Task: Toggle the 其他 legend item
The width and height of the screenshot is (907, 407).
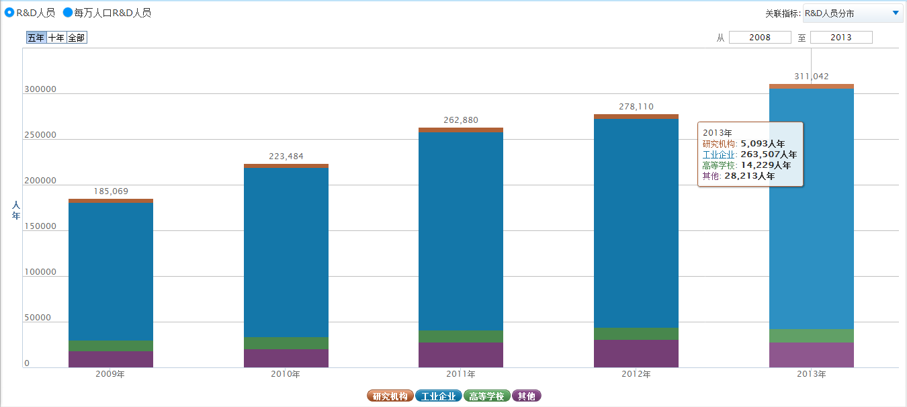Action: (527, 396)
